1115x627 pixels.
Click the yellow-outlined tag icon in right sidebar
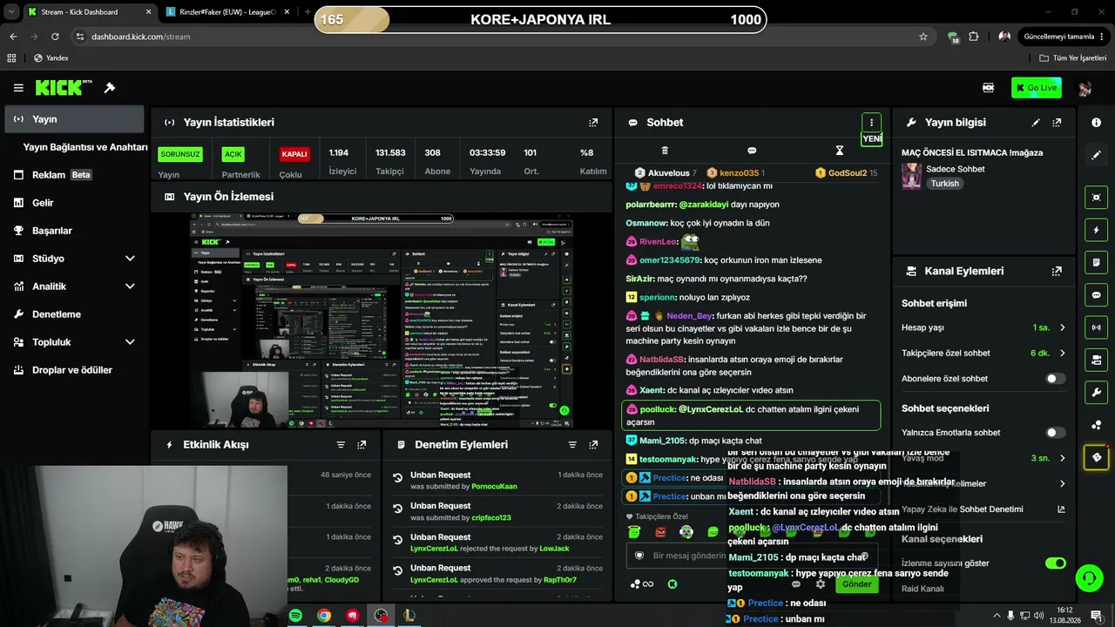(x=1097, y=457)
